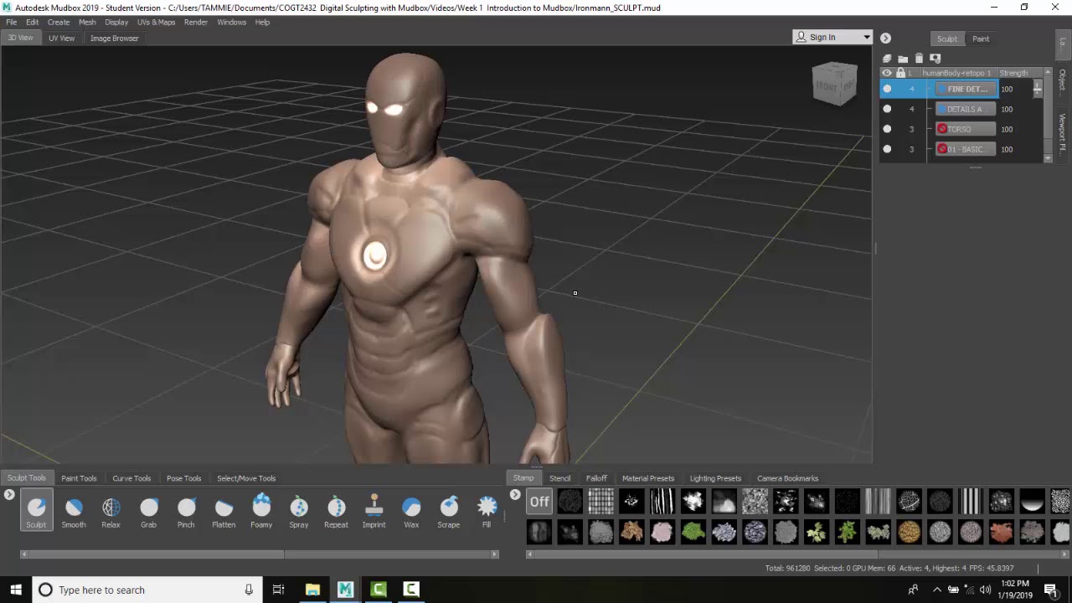The image size is (1072, 603).
Task: Open the Curve Tools tab
Action: tap(131, 478)
